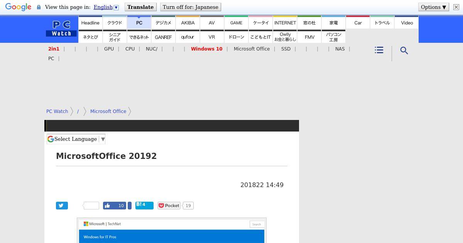Open the 窓の杜 tab
Screen dimensions: 463x243
(x=309, y=22)
